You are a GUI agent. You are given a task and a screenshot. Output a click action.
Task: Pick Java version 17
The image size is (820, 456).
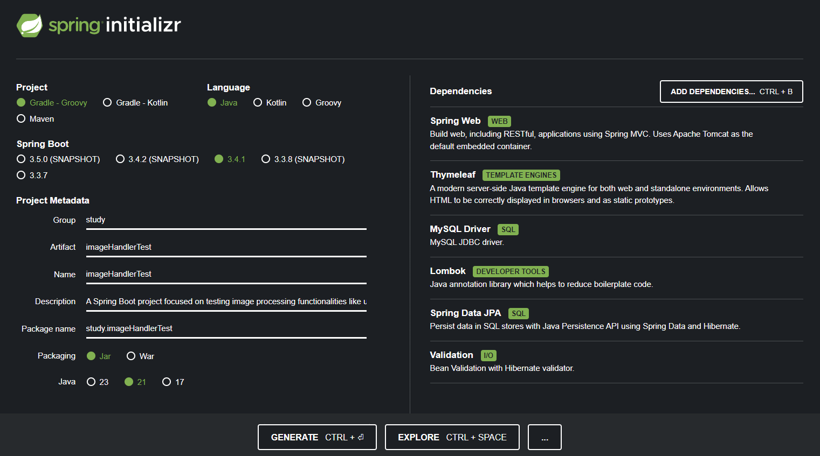(x=173, y=382)
